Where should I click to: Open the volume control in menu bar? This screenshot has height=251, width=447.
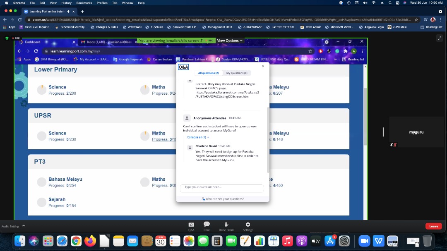pyautogui.click(x=365, y=3)
